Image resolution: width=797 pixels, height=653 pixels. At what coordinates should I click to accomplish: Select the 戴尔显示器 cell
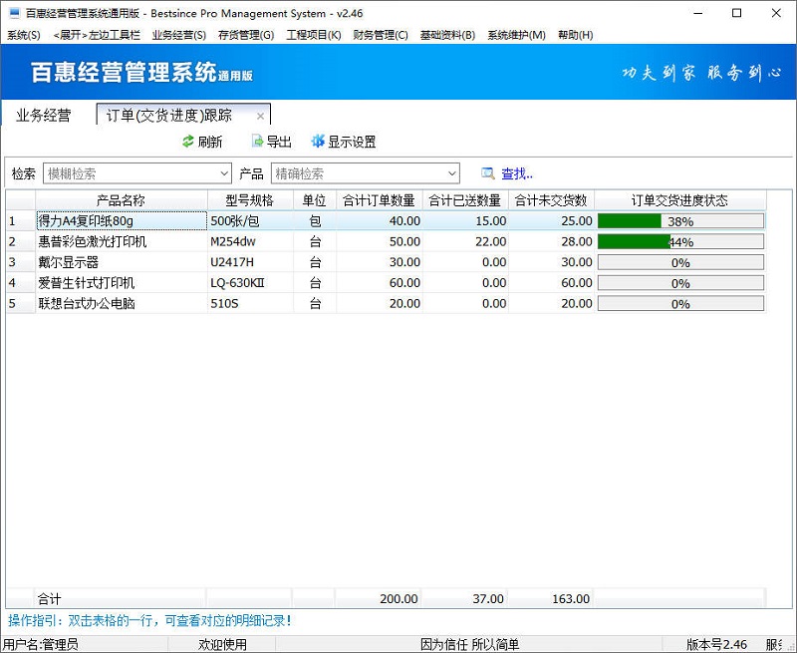[122, 262]
